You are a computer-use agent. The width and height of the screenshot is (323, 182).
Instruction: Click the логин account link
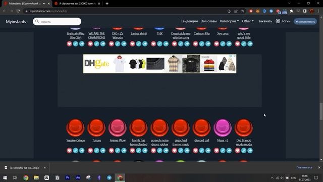tap(283, 21)
